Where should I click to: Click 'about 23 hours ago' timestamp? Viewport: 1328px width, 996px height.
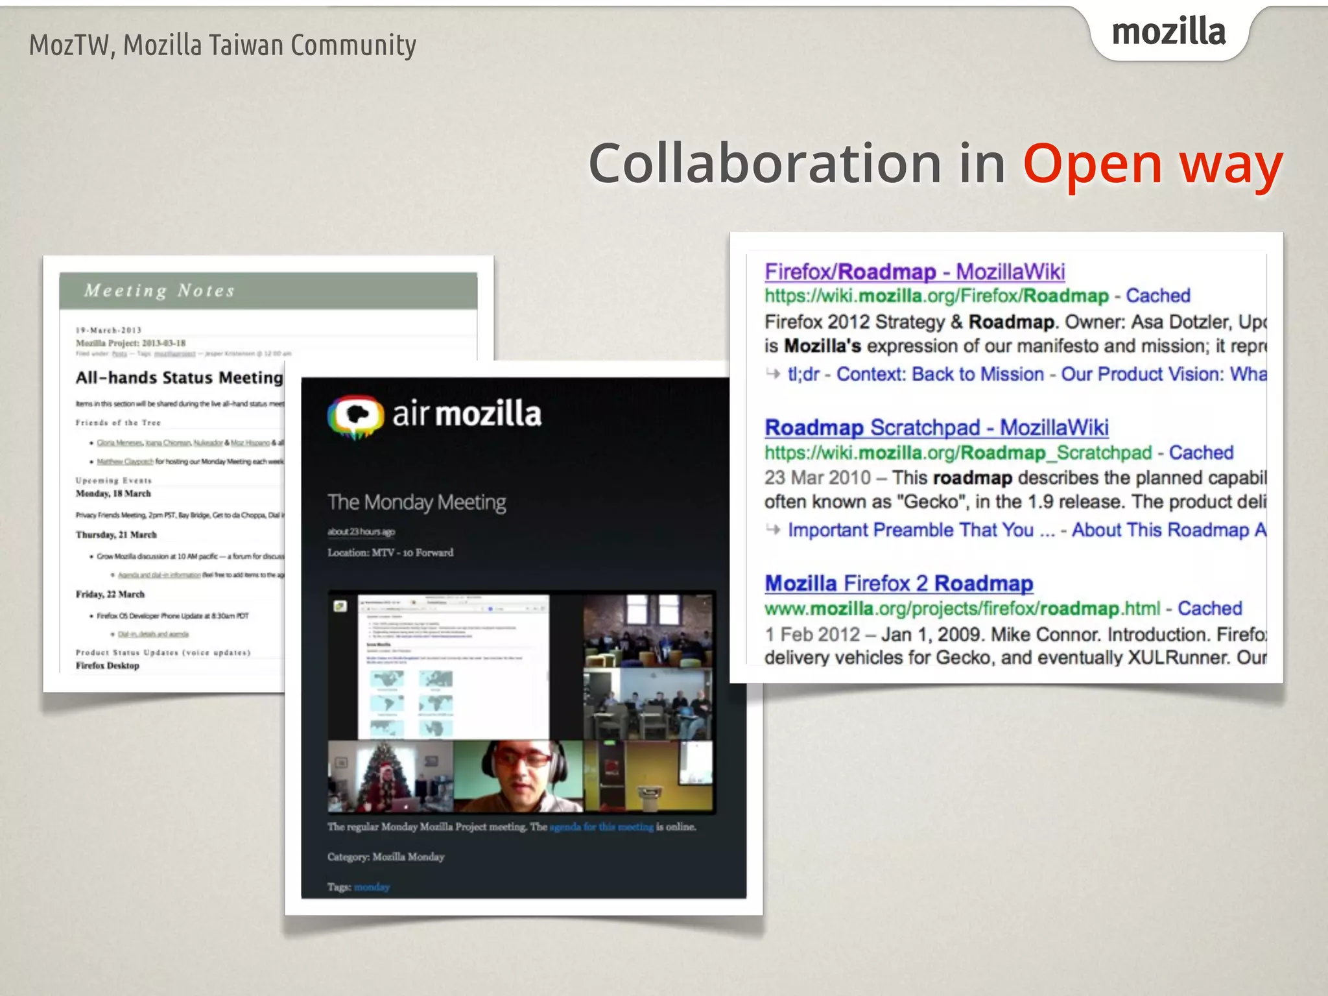(361, 532)
